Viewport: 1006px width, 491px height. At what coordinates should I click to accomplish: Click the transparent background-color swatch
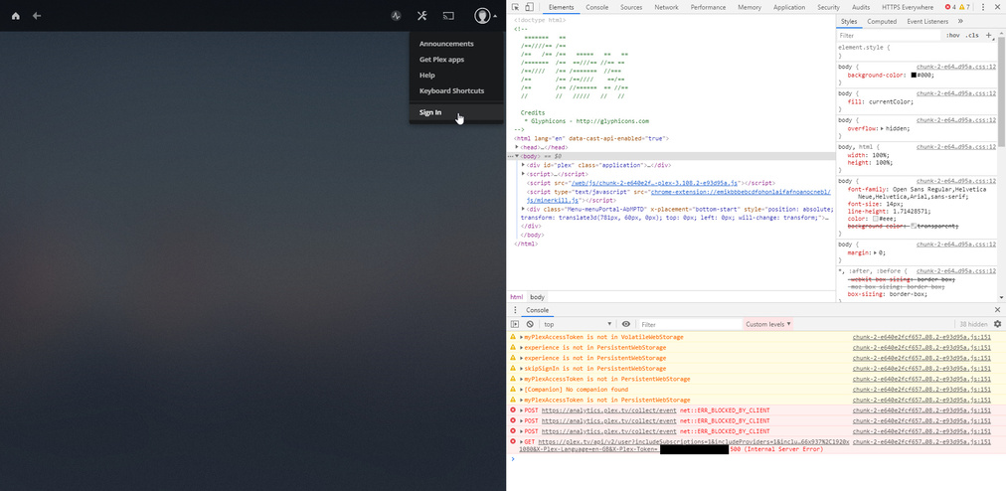point(915,227)
